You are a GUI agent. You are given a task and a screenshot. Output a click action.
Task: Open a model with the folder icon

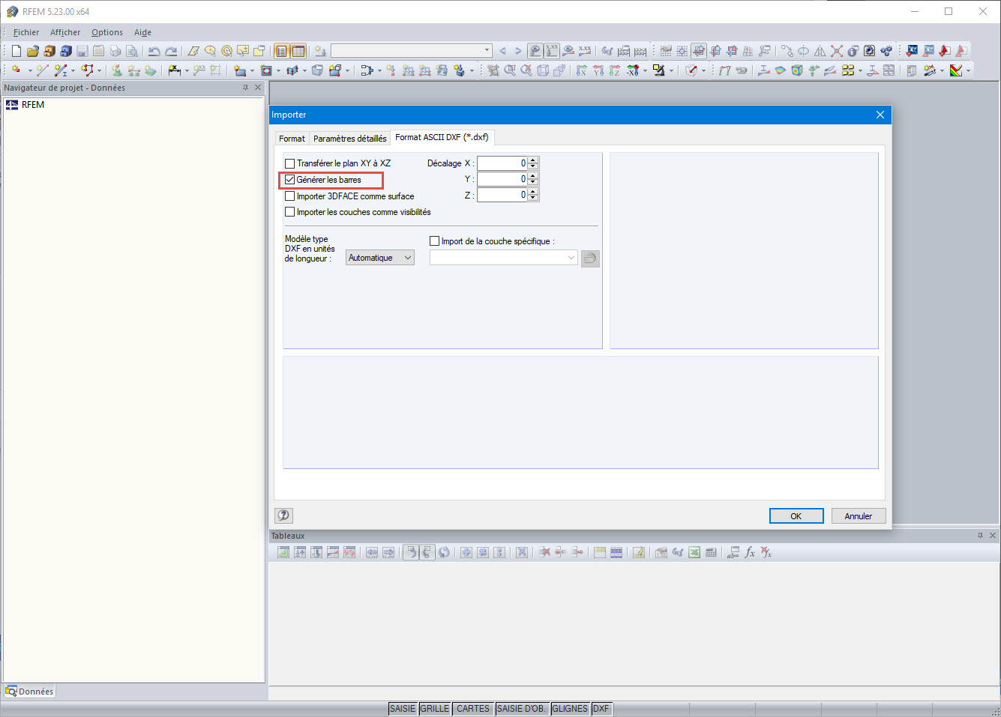point(33,51)
